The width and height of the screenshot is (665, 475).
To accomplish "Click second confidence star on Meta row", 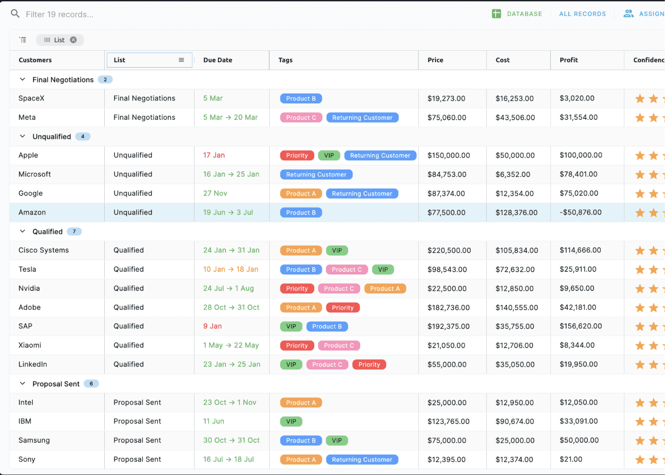I will 653,118.
